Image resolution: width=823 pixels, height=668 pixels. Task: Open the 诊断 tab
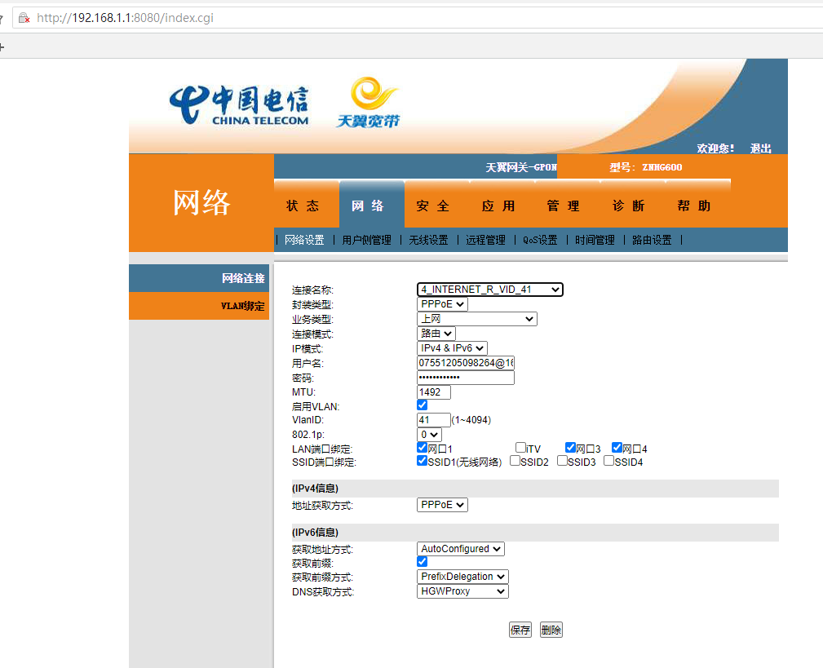pyautogui.click(x=628, y=206)
